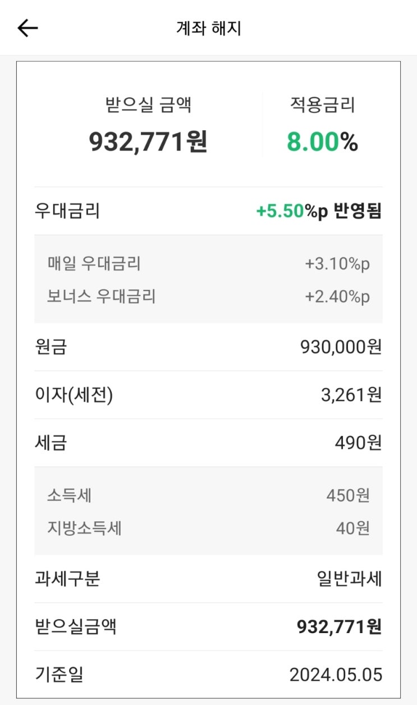The height and width of the screenshot is (705, 417).
Task: Click the +2.40%p bonus rate value
Action: coord(337,297)
